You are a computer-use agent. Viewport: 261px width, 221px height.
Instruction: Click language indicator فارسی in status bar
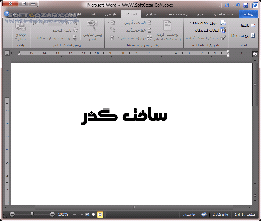click(x=189, y=215)
